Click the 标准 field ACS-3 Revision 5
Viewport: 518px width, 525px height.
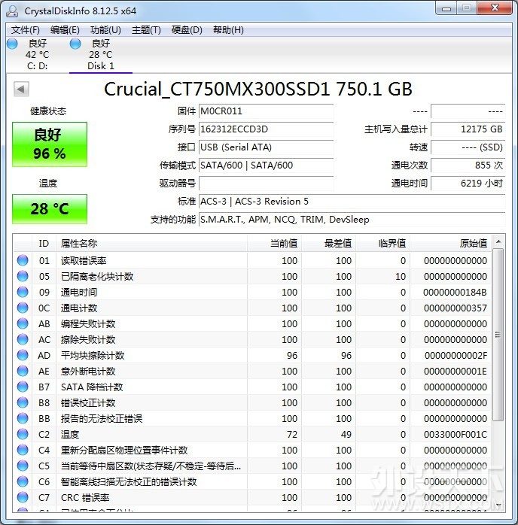click(x=352, y=202)
